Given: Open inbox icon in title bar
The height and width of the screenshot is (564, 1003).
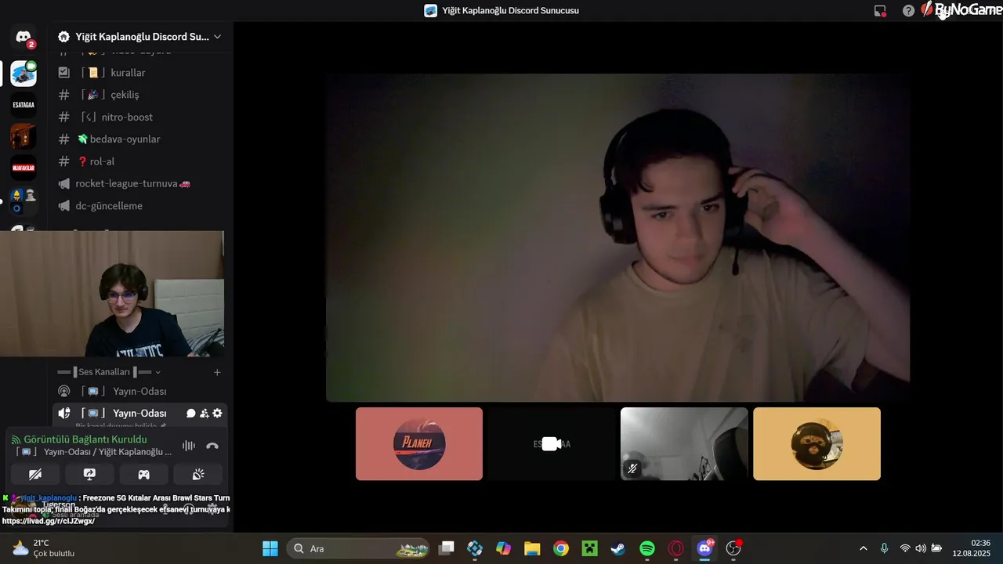Looking at the screenshot, I should 881,11.
